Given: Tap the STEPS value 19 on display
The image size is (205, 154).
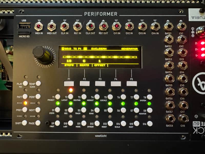Looking at the screenshot, I should 69,61.
